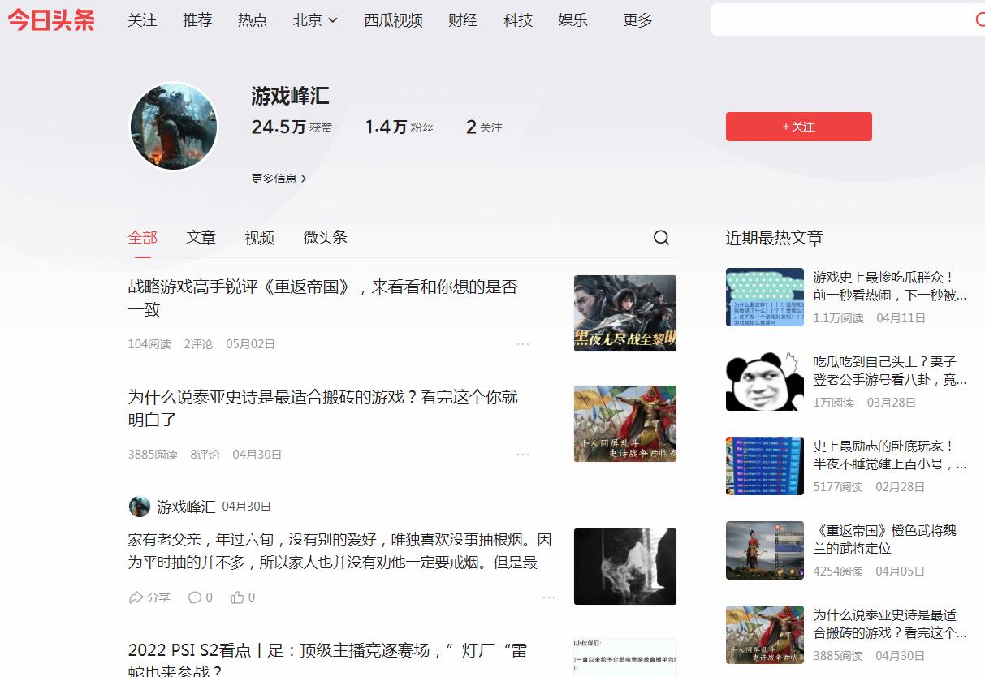
Task: Click the sidebar 泰亚史诗 hot article thumbnail
Action: (765, 635)
